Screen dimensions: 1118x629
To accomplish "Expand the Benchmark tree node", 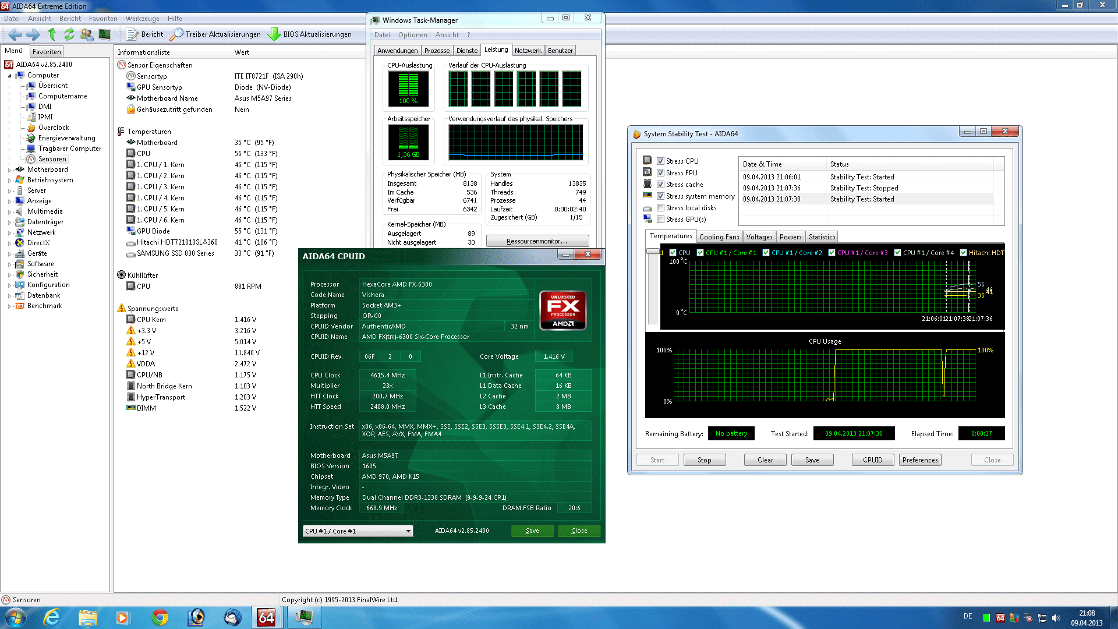I will pyautogui.click(x=10, y=306).
